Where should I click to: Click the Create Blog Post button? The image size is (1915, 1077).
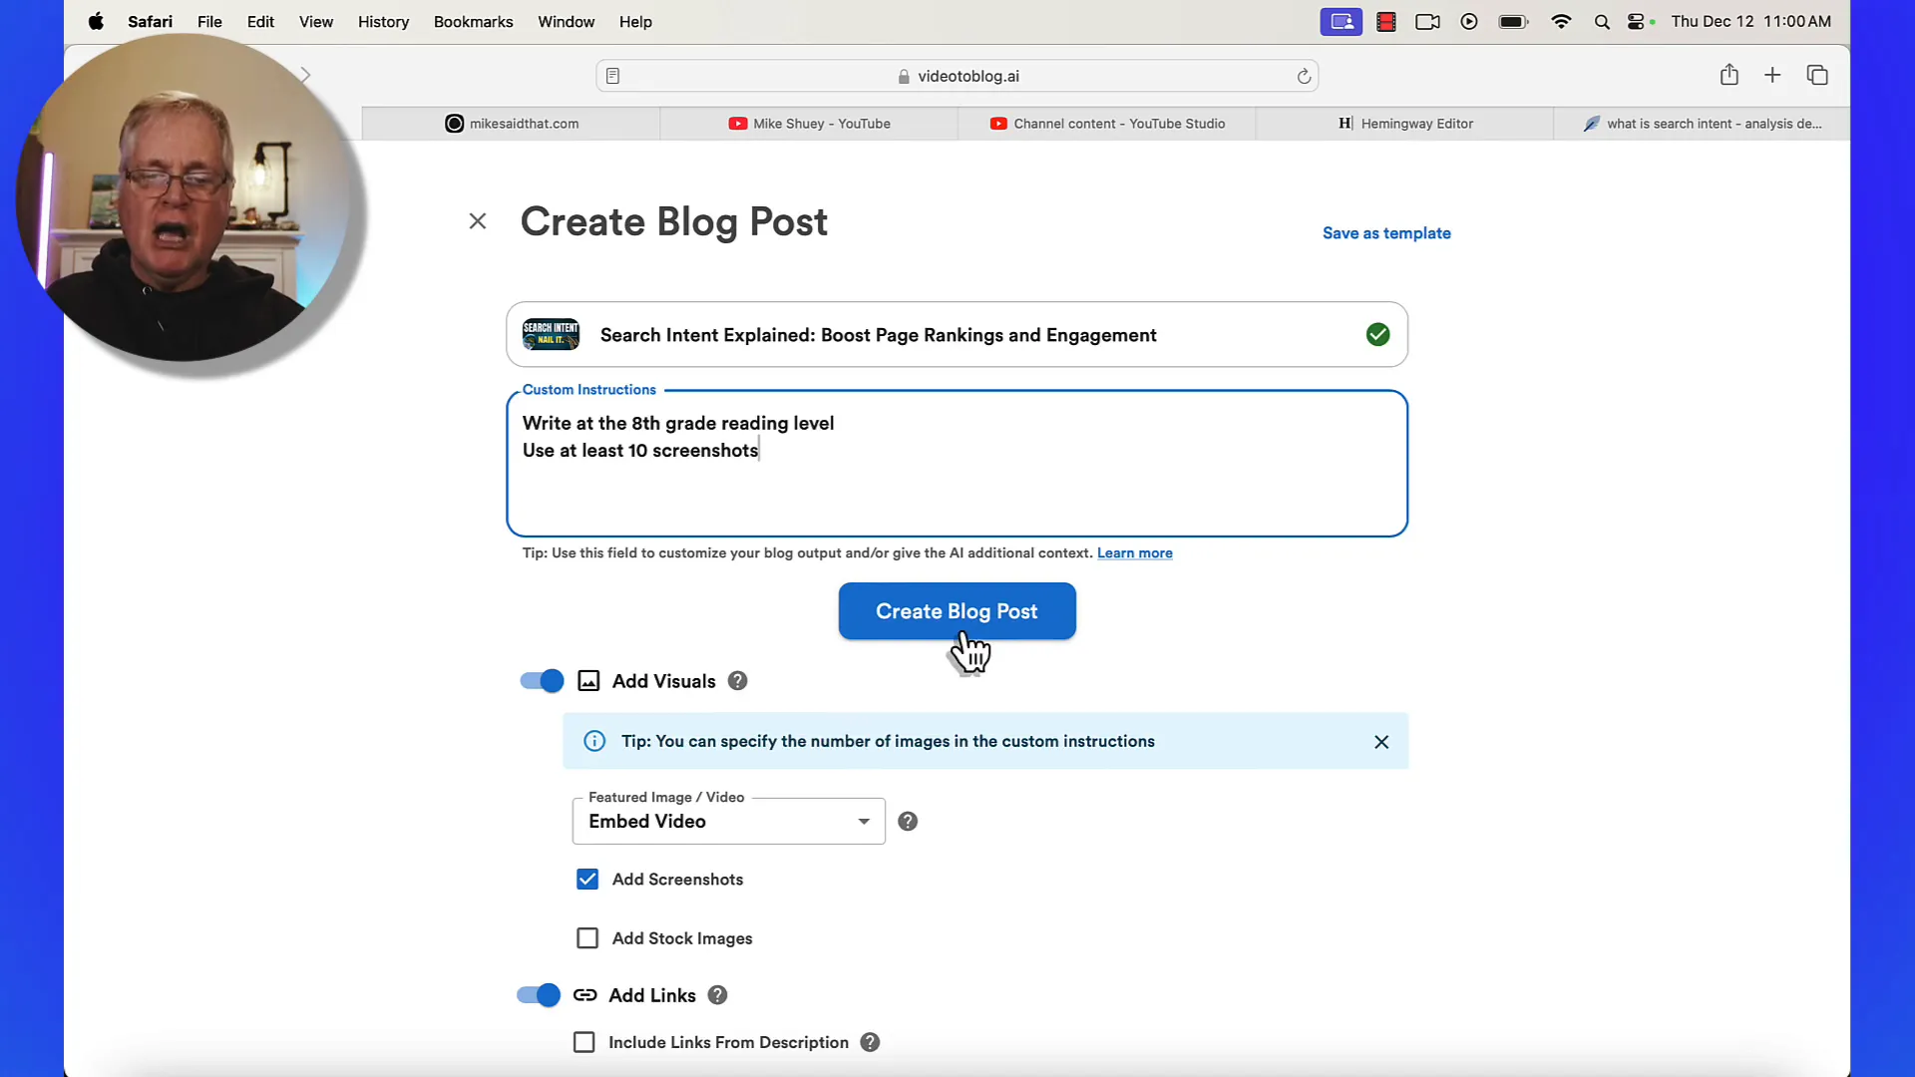[x=957, y=610]
